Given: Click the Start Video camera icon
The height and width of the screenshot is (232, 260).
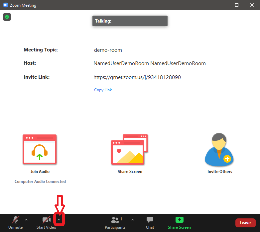Looking at the screenshot, I should [47, 220].
